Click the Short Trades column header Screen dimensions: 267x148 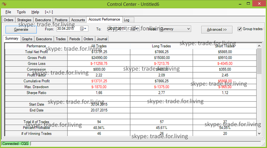225,46
